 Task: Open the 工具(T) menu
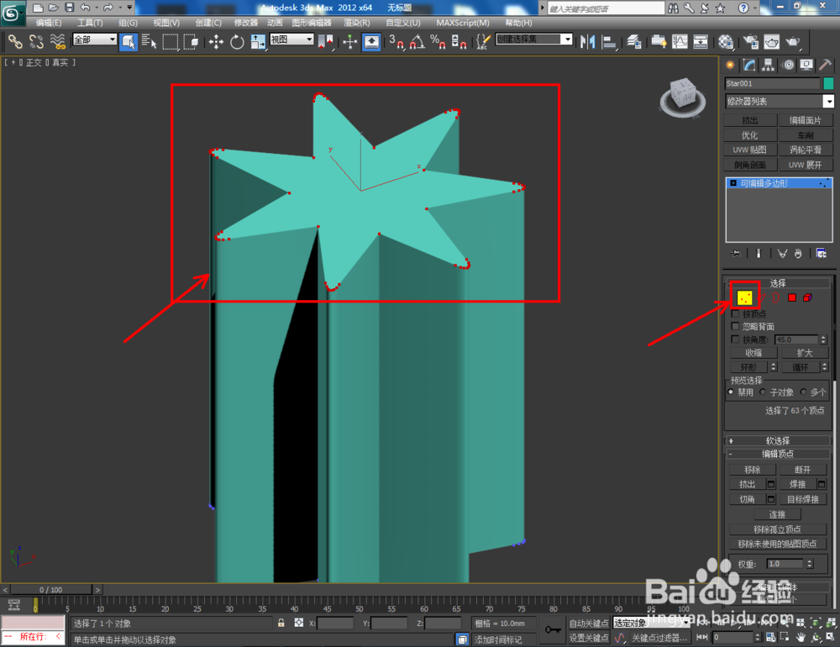pos(90,23)
